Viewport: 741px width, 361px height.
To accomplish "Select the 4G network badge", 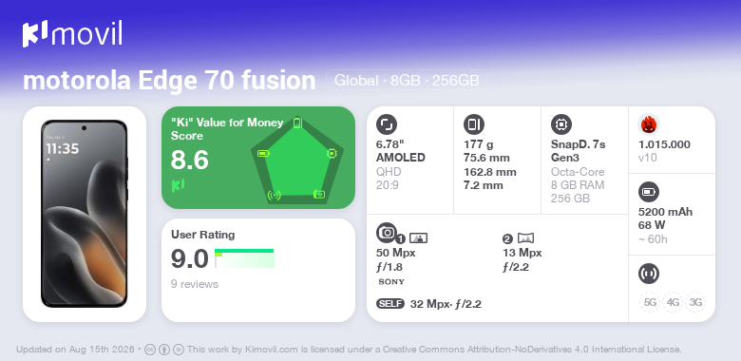I will click(x=673, y=302).
